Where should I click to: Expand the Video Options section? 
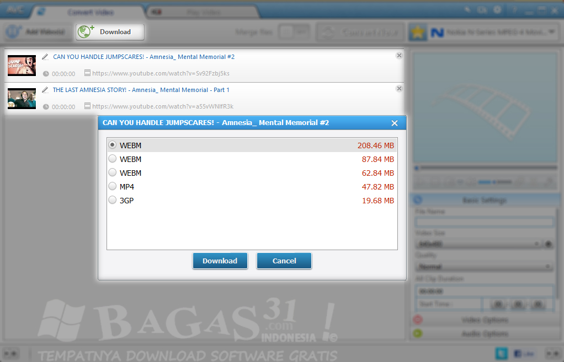(x=485, y=320)
